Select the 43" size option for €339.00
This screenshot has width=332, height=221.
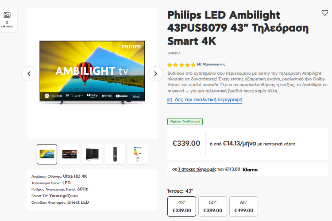[x=181, y=206]
